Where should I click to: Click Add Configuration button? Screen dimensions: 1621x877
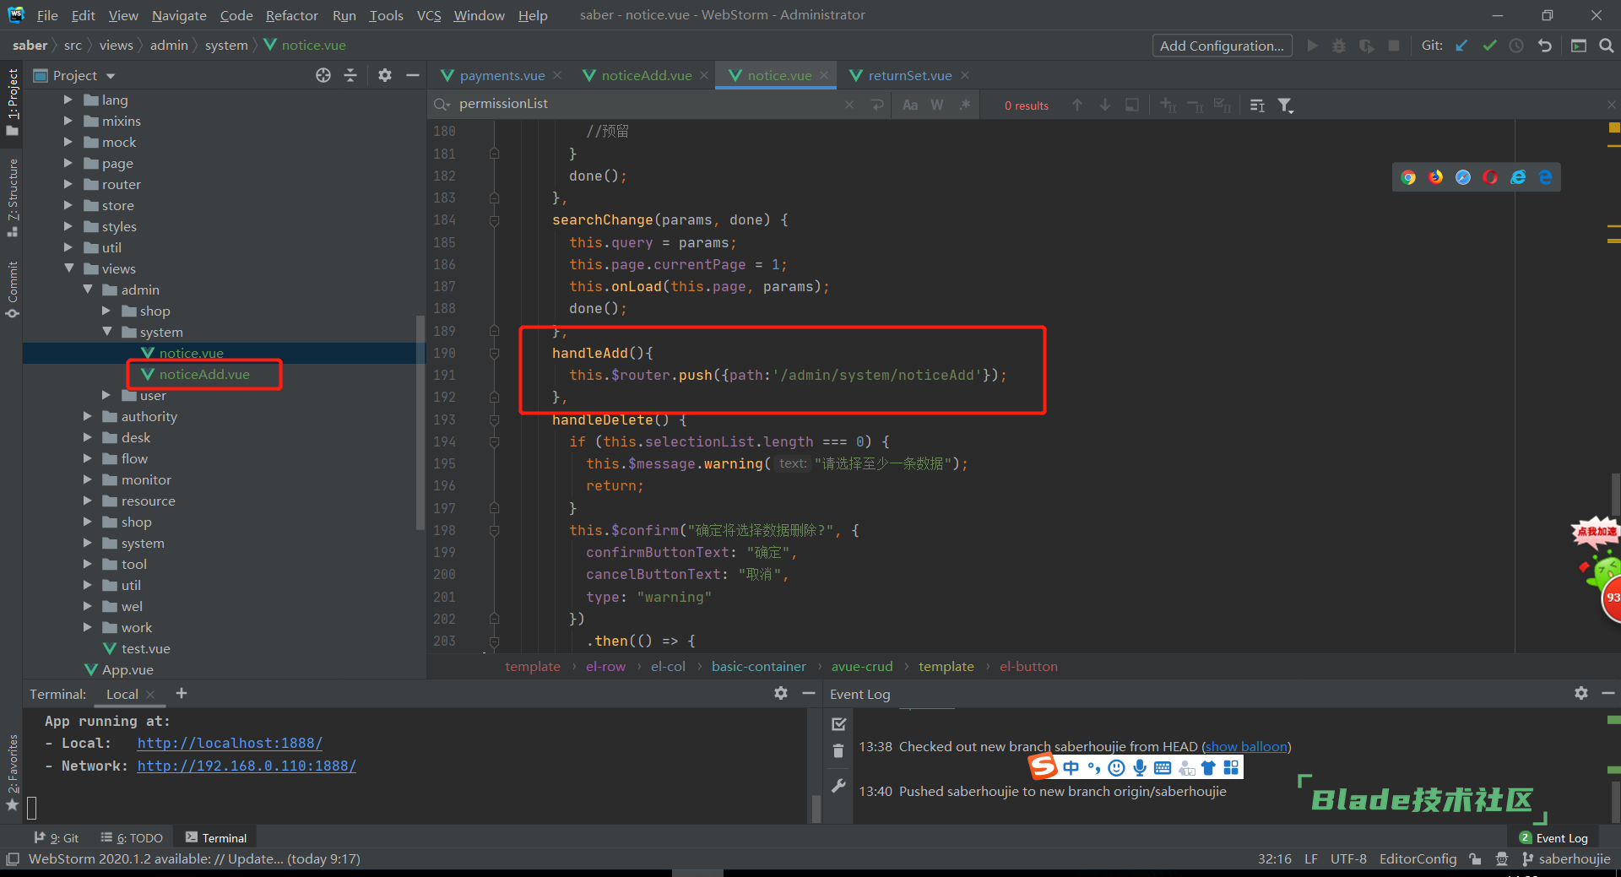(x=1222, y=46)
